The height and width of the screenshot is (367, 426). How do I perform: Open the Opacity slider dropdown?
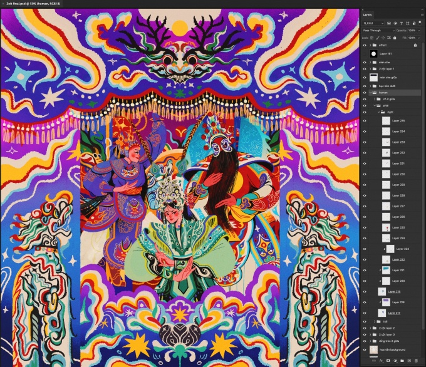click(420, 30)
